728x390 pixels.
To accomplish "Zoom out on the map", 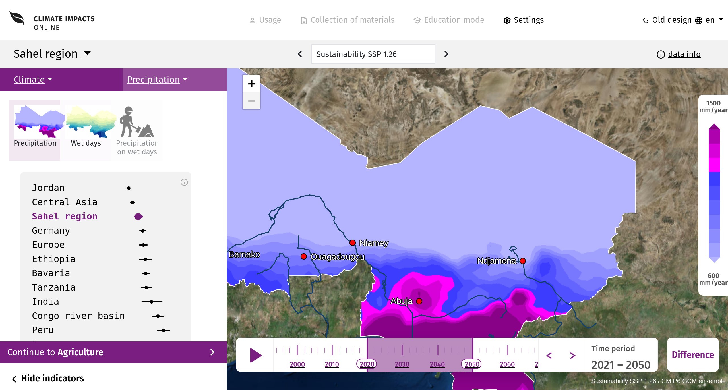I will (251, 101).
